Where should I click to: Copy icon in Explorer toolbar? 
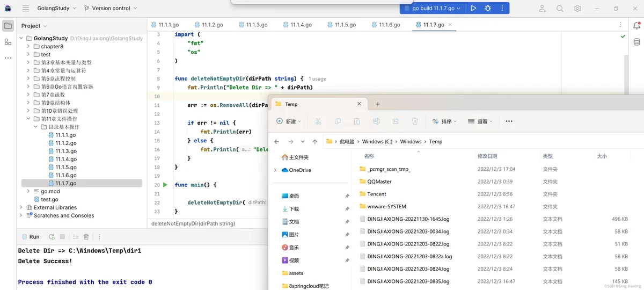pos(338,121)
